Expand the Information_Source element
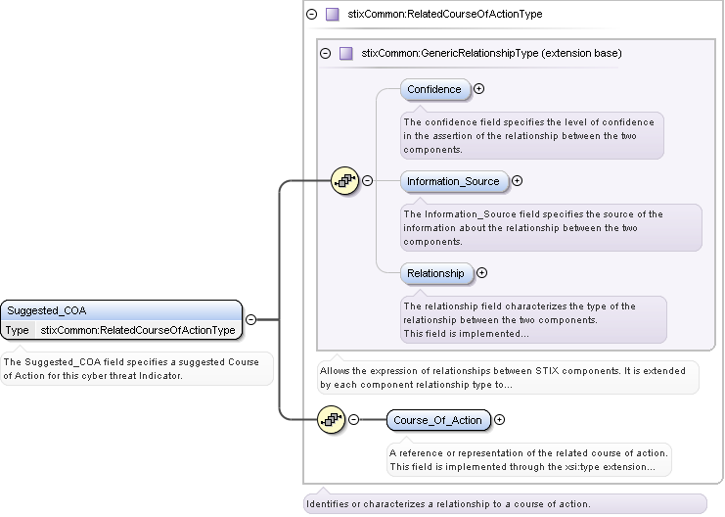This screenshot has height=517, width=725. pos(518,180)
